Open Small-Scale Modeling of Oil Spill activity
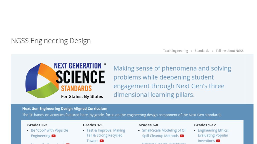257x144 pixels. (x=164, y=133)
